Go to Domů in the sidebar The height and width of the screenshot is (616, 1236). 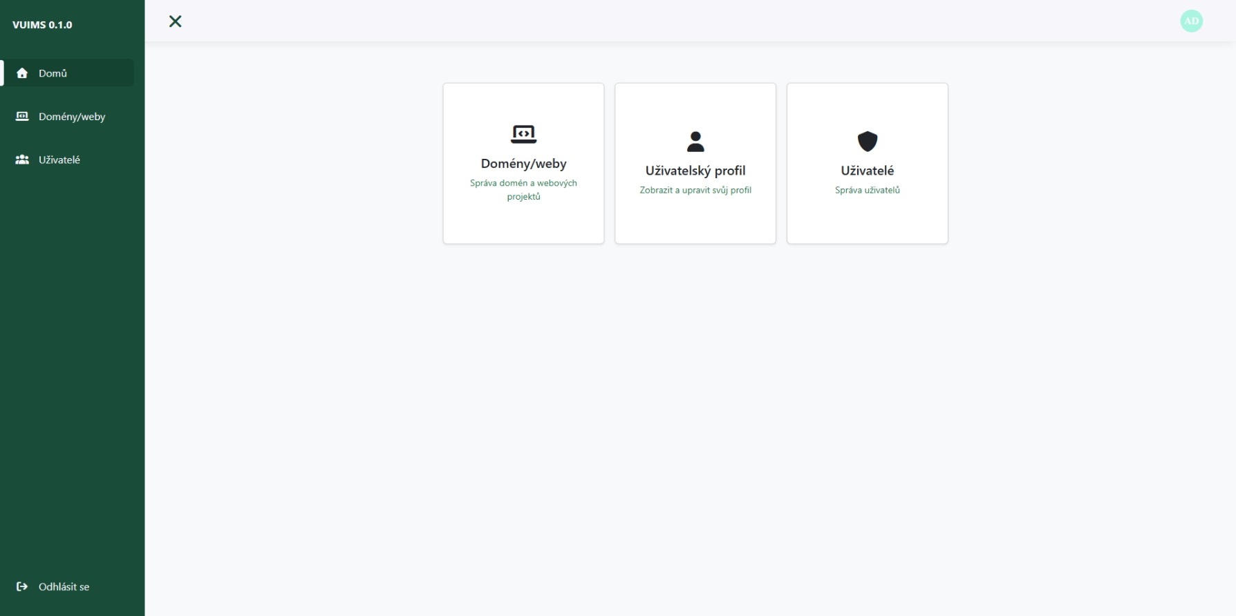(x=53, y=73)
